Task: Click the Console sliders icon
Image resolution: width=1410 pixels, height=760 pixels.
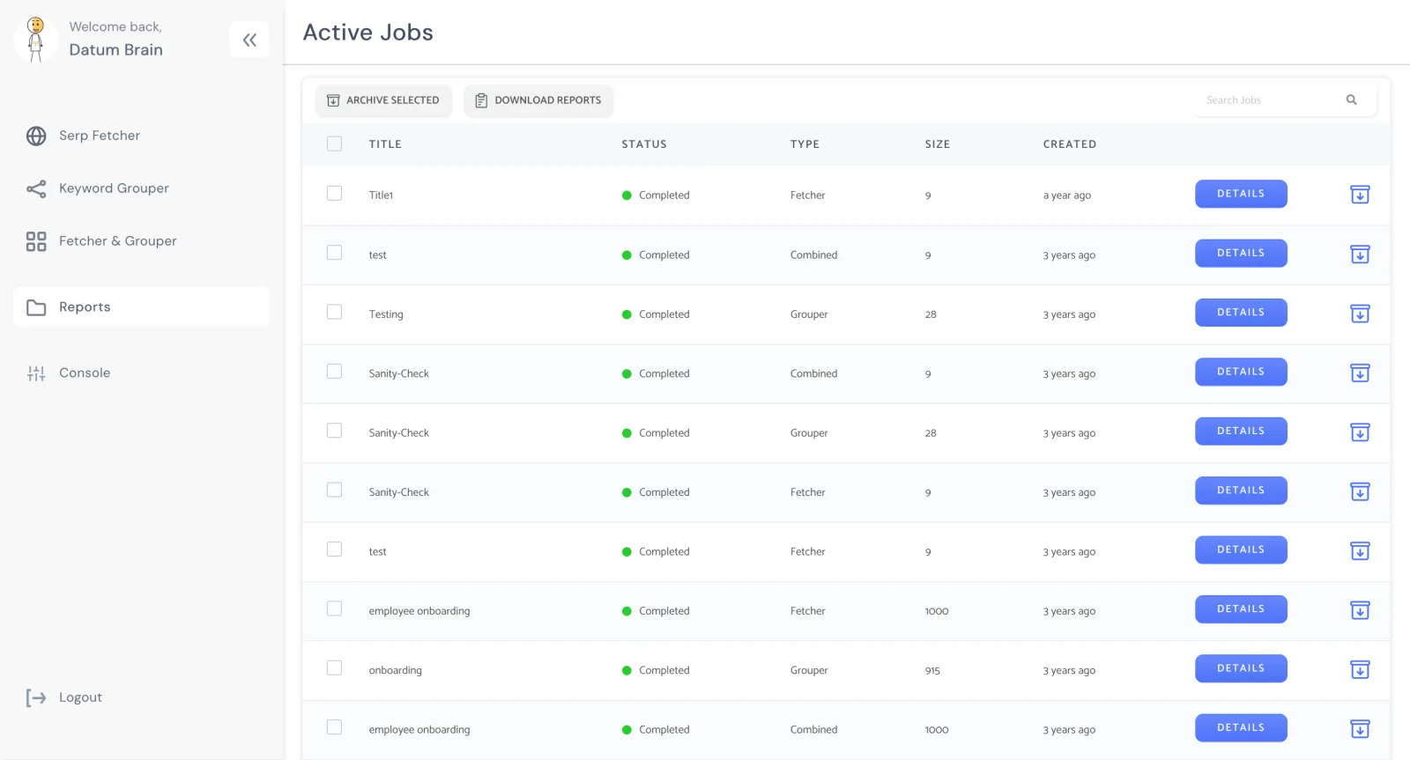Action: point(36,373)
